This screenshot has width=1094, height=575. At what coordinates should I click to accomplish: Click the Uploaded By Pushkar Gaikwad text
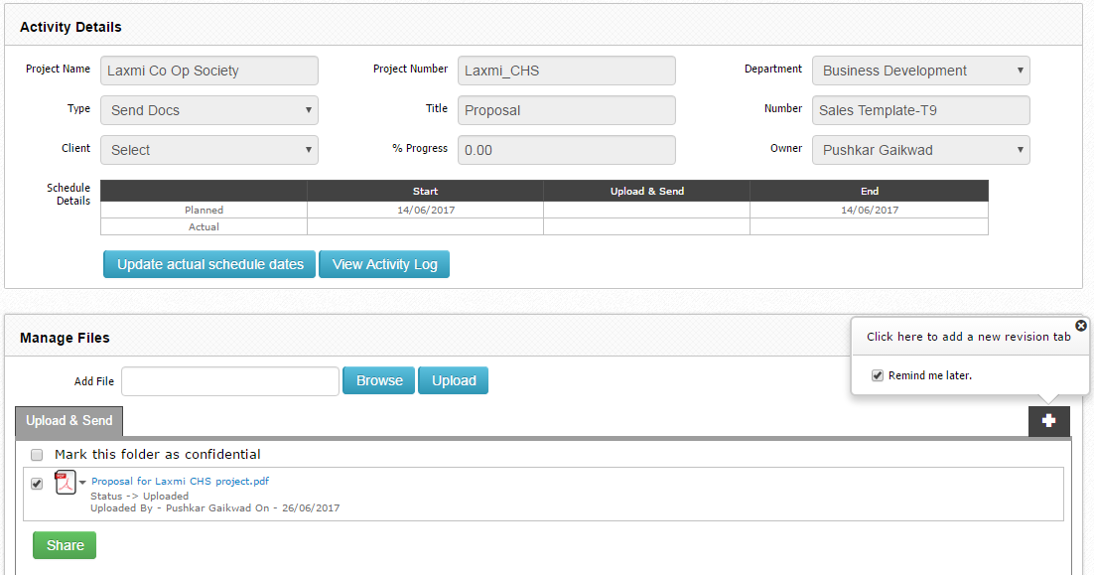pos(214,508)
